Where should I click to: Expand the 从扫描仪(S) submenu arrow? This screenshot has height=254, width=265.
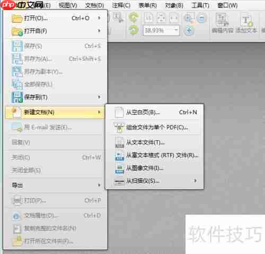point(195,181)
